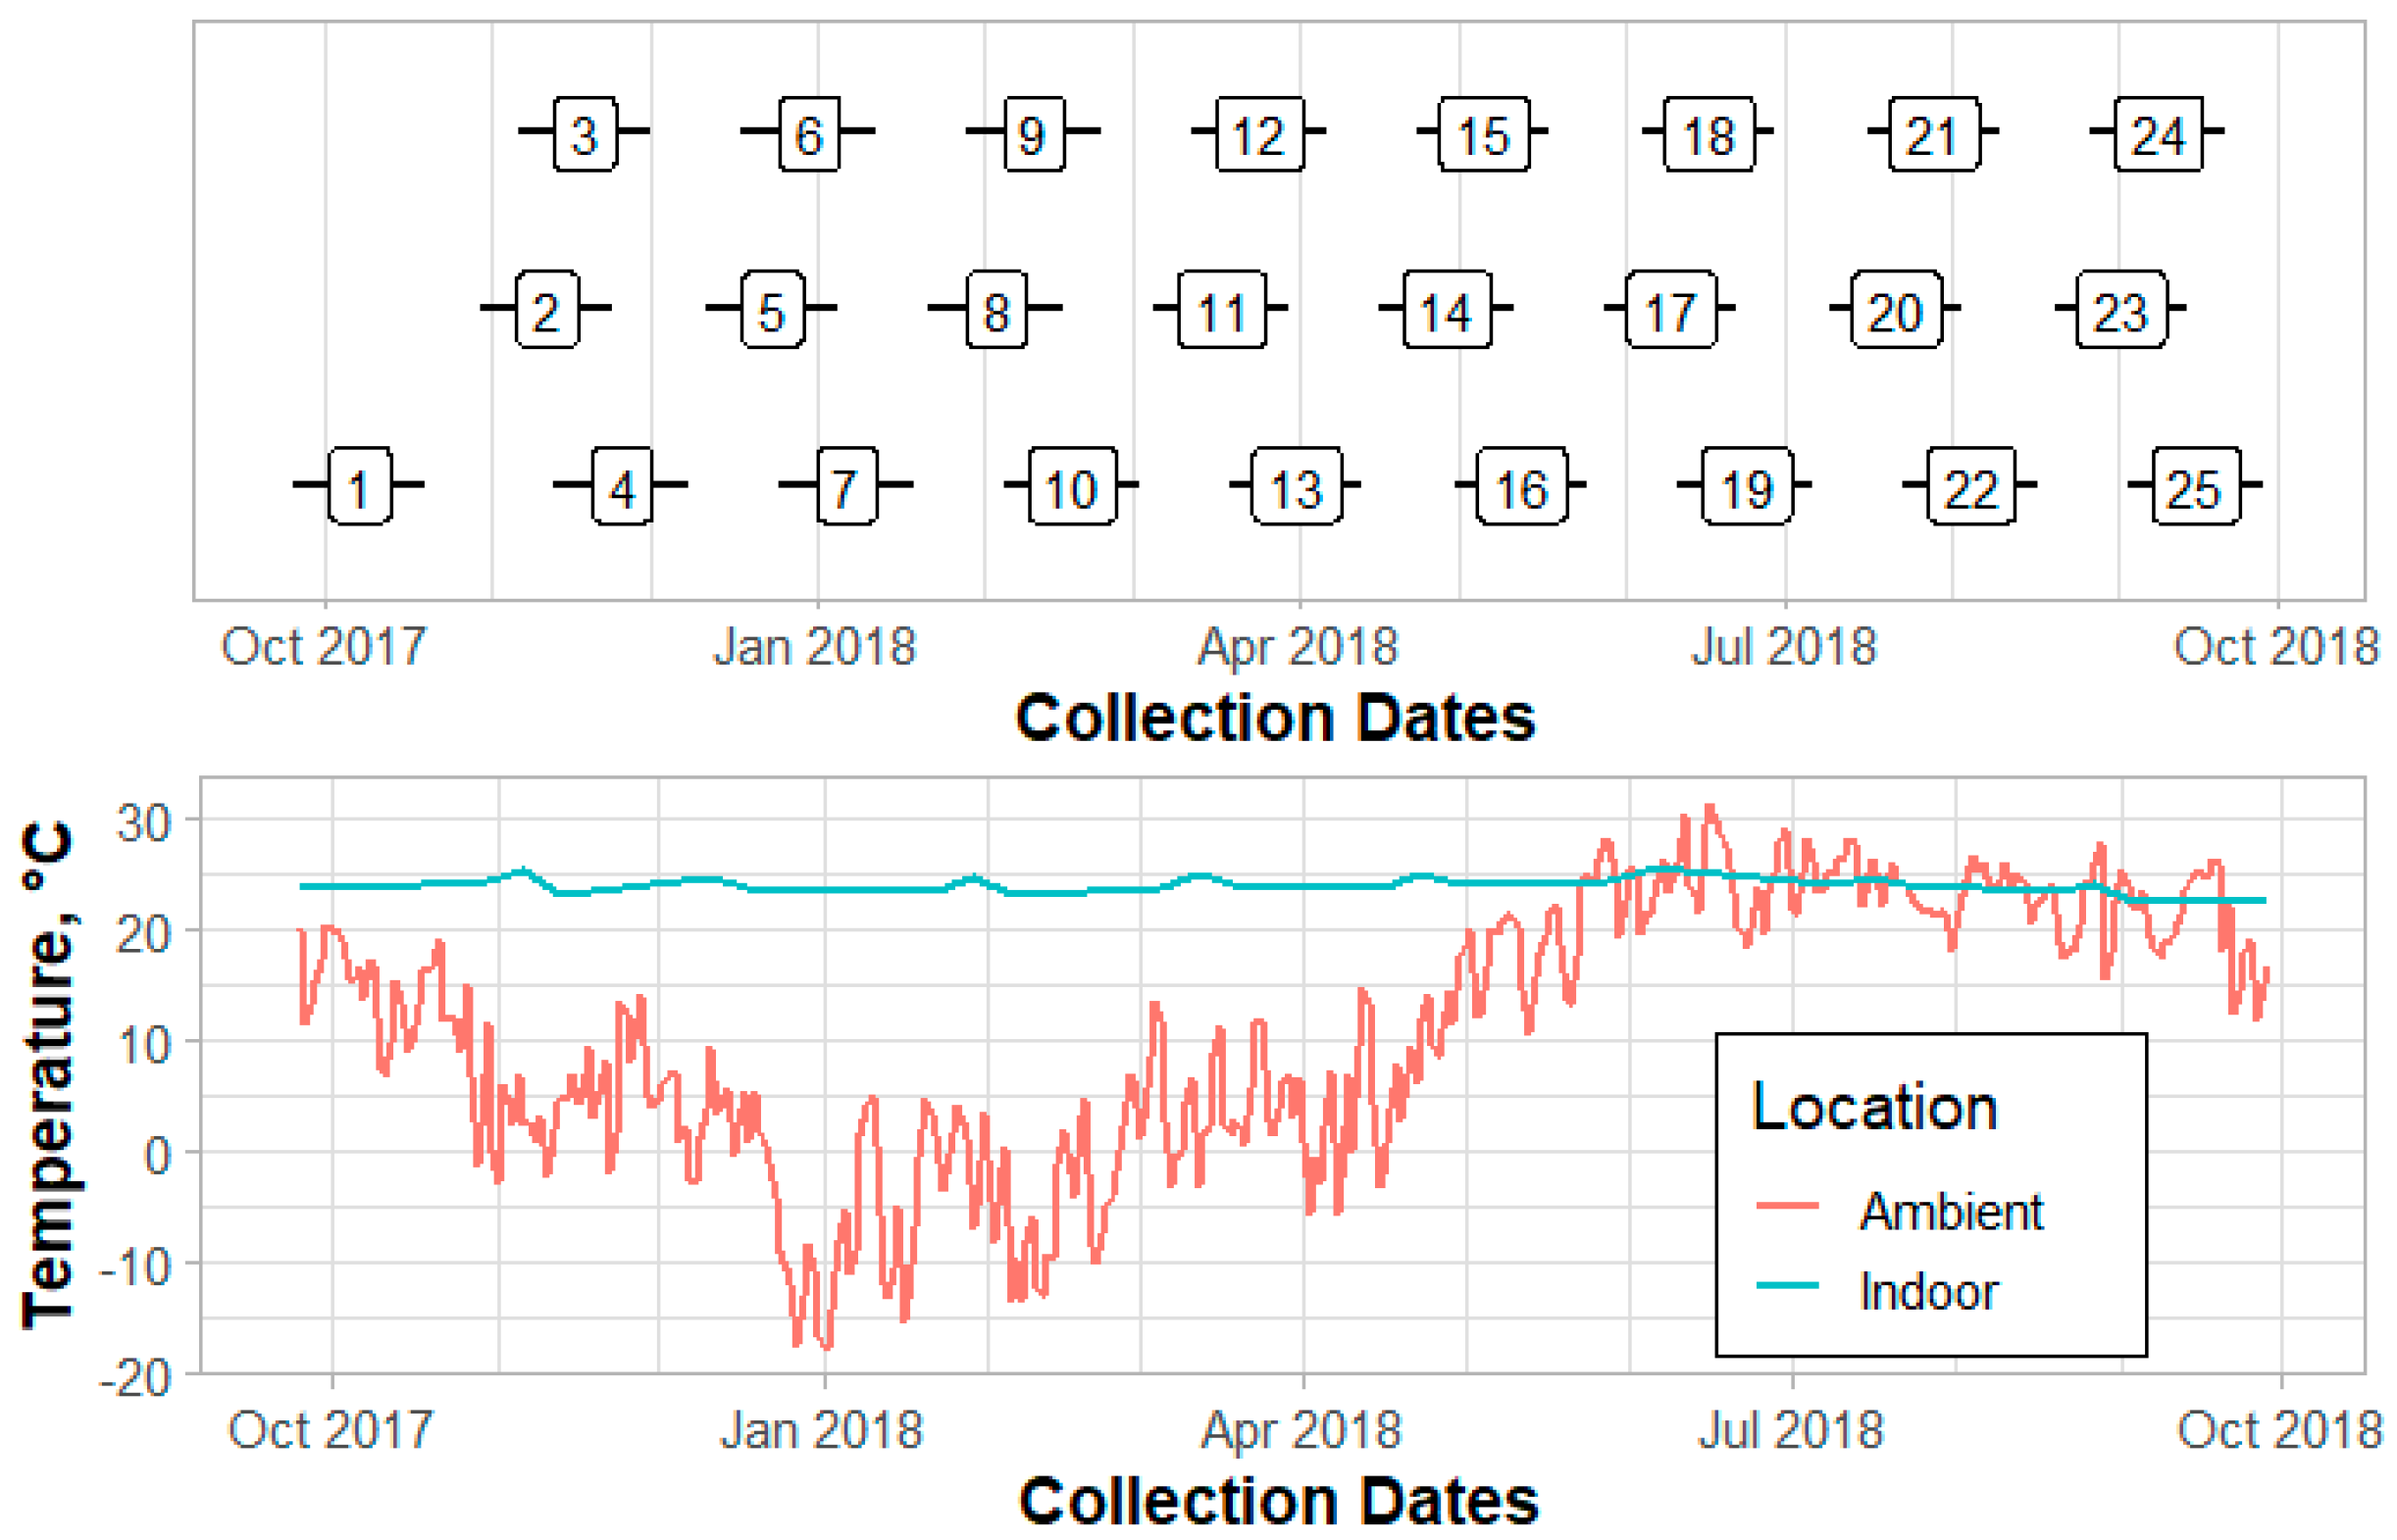Click the red Ambient legend line swatch

pos(1787,1207)
